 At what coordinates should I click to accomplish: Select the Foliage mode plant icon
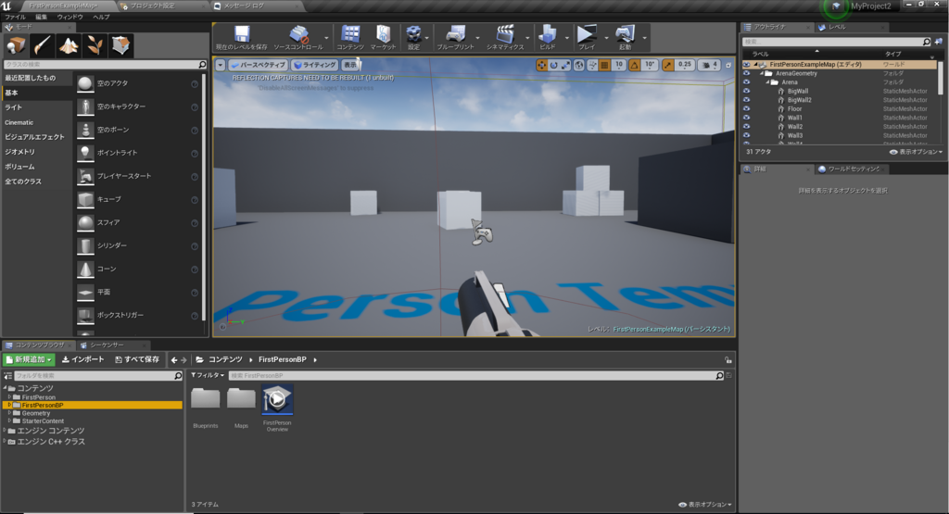(95, 45)
